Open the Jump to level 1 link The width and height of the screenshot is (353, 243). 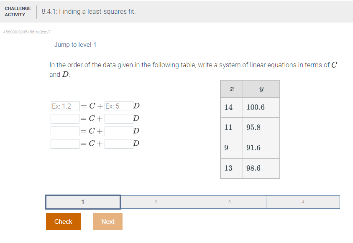coord(75,45)
